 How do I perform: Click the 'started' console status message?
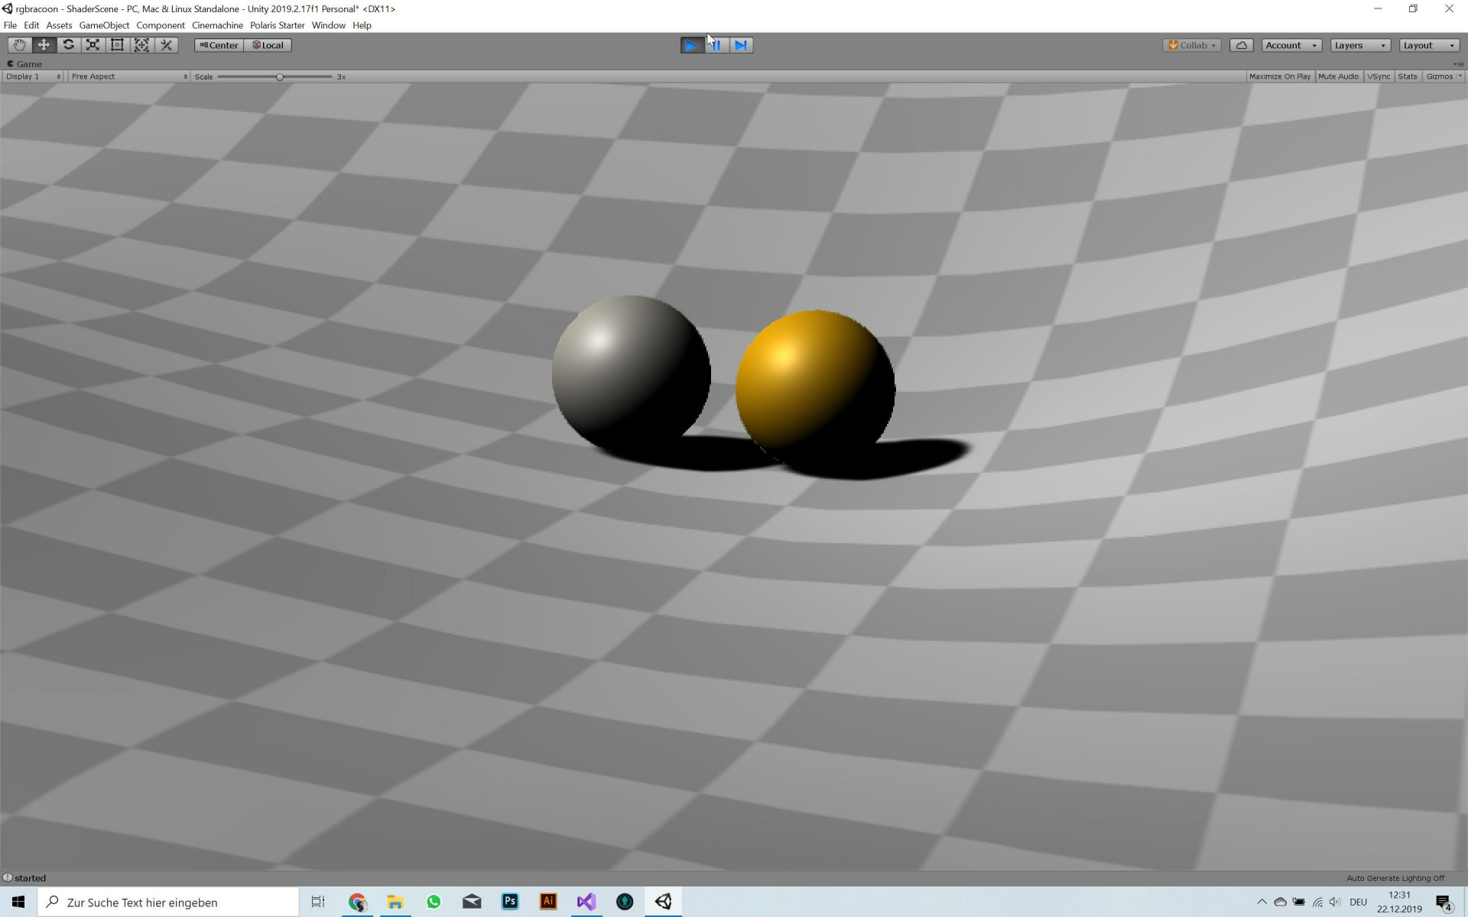point(30,878)
